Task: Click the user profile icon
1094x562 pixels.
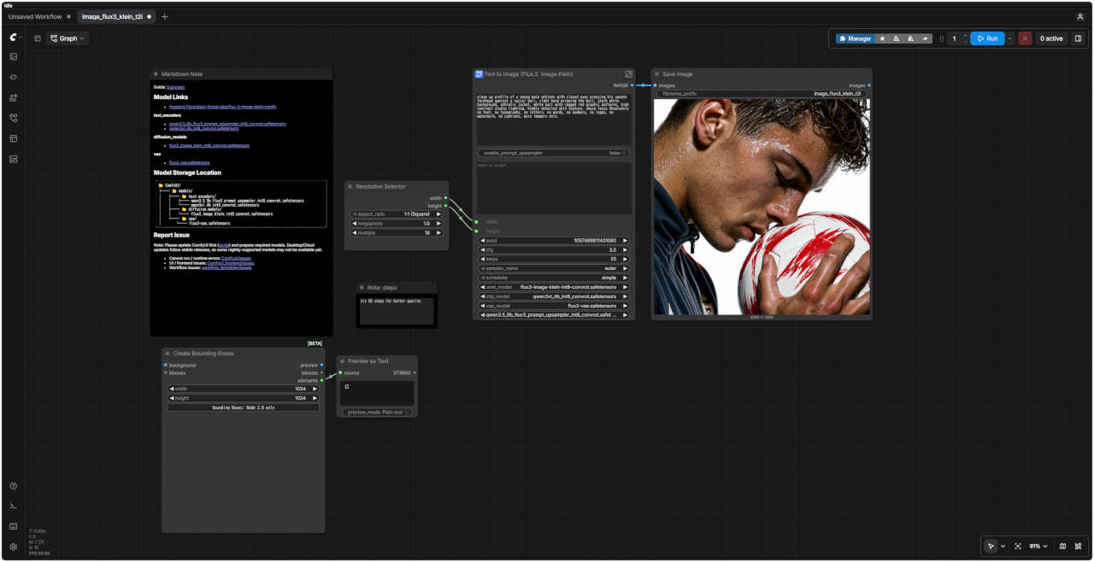Action: 1080,16
